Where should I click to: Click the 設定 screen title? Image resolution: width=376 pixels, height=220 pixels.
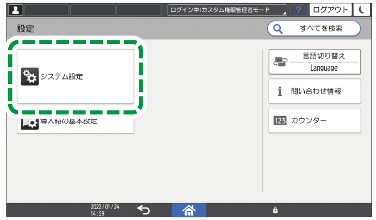tap(26, 29)
